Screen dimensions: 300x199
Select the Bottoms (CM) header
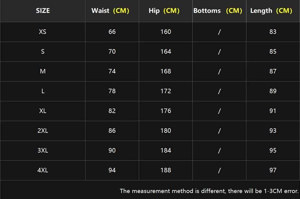click(218, 11)
